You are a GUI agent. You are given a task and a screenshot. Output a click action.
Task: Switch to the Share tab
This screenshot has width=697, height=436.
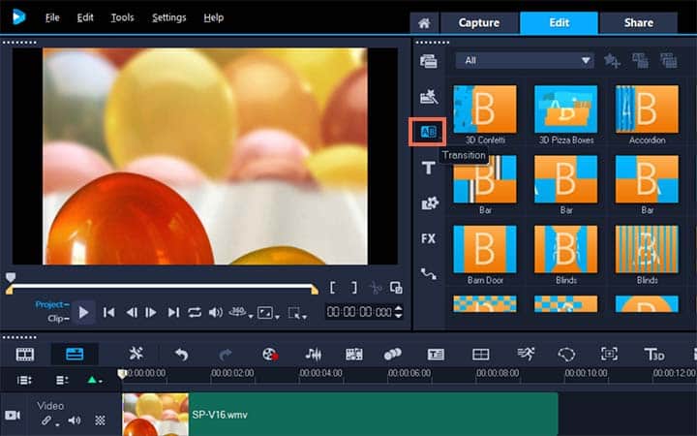(638, 23)
